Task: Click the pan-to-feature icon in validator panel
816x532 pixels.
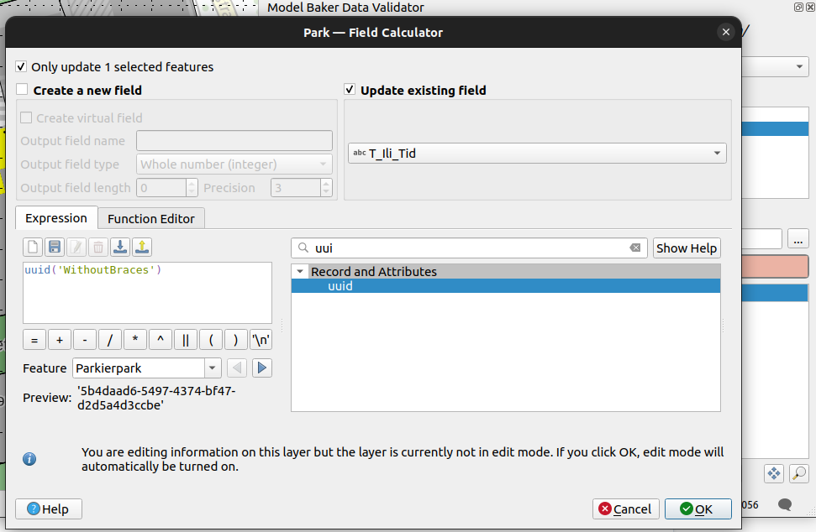Action: pos(774,473)
